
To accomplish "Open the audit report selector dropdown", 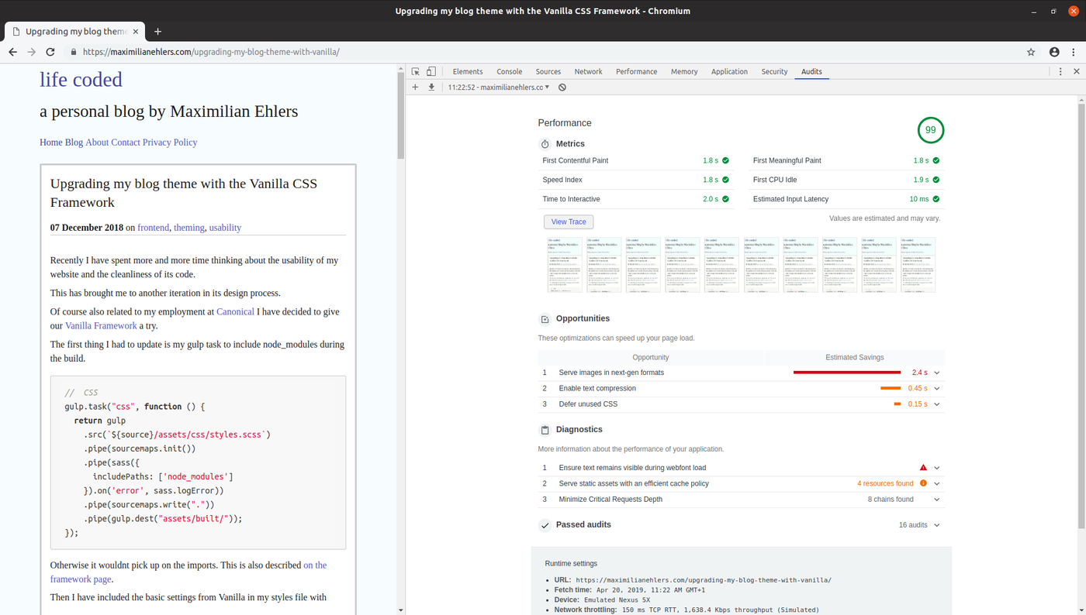I will click(x=499, y=88).
